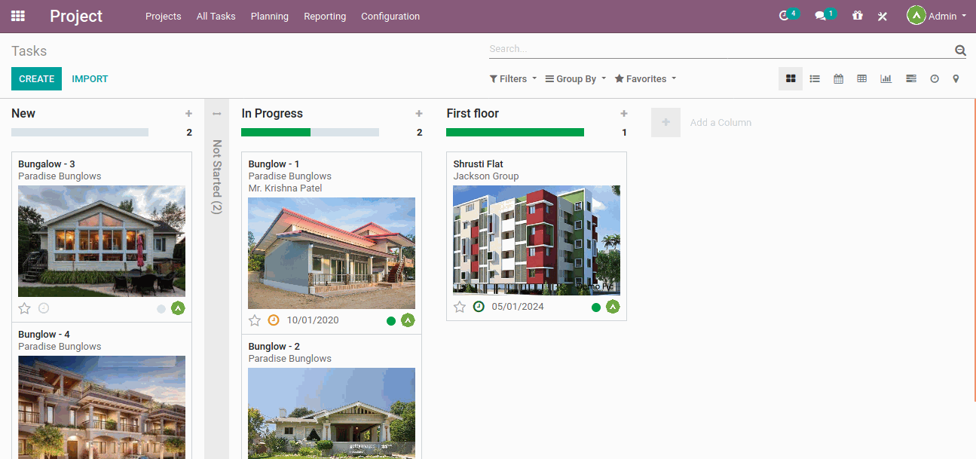Open the apps grid menu
The height and width of the screenshot is (459, 976).
pyautogui.click(x=17, y=15)
